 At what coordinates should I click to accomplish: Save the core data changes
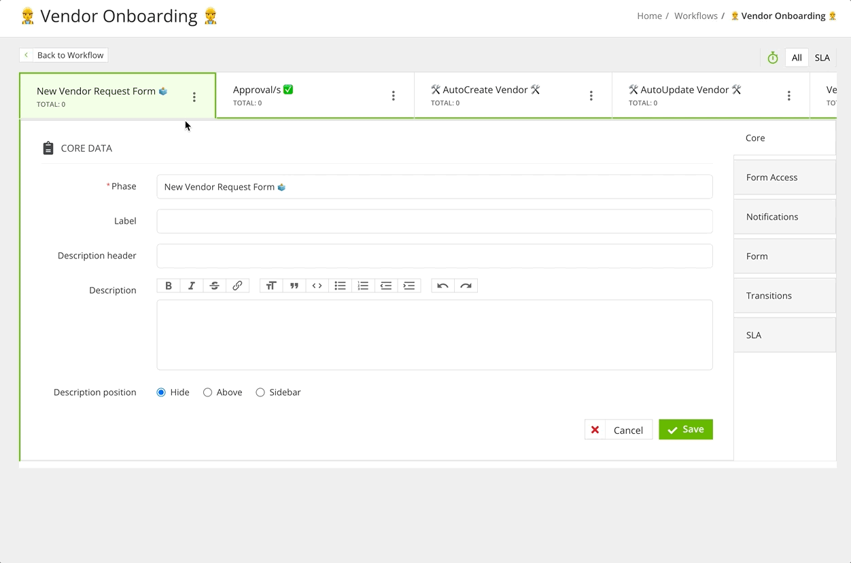[686, 429]
